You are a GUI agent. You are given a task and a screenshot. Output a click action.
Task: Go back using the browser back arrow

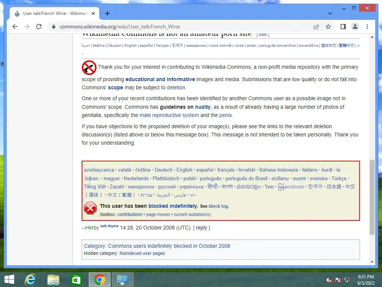pos(15,27)
